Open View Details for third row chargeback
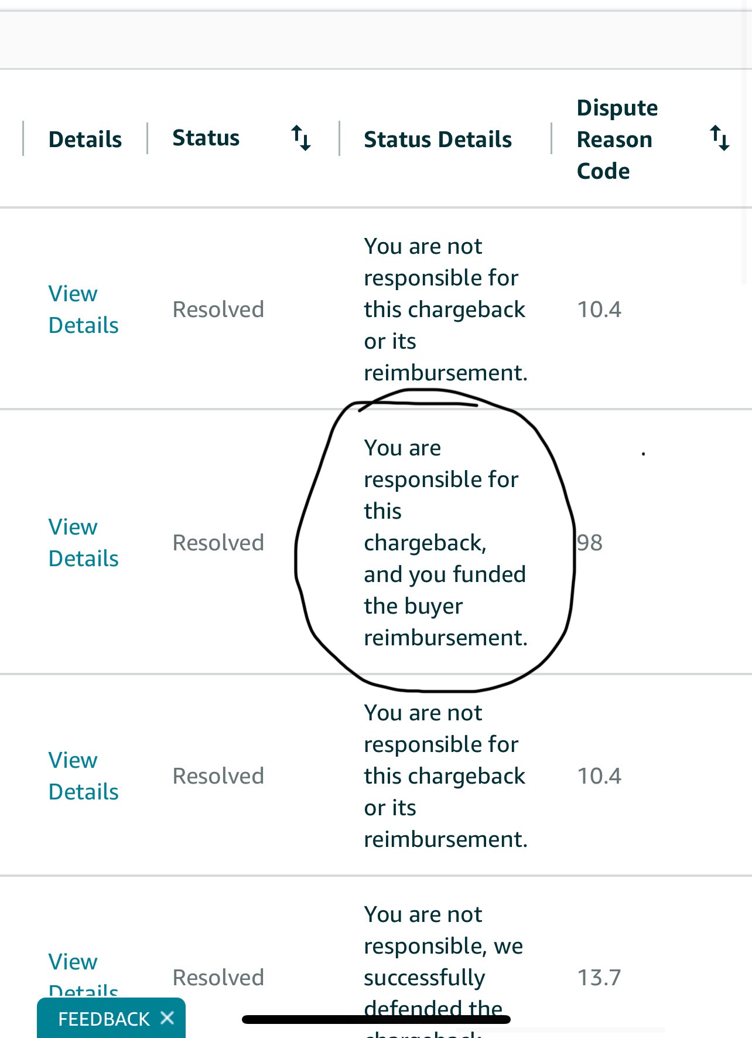 83,776
